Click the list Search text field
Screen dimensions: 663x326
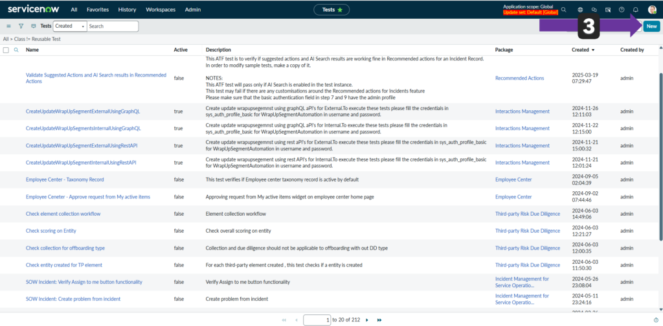113,27
